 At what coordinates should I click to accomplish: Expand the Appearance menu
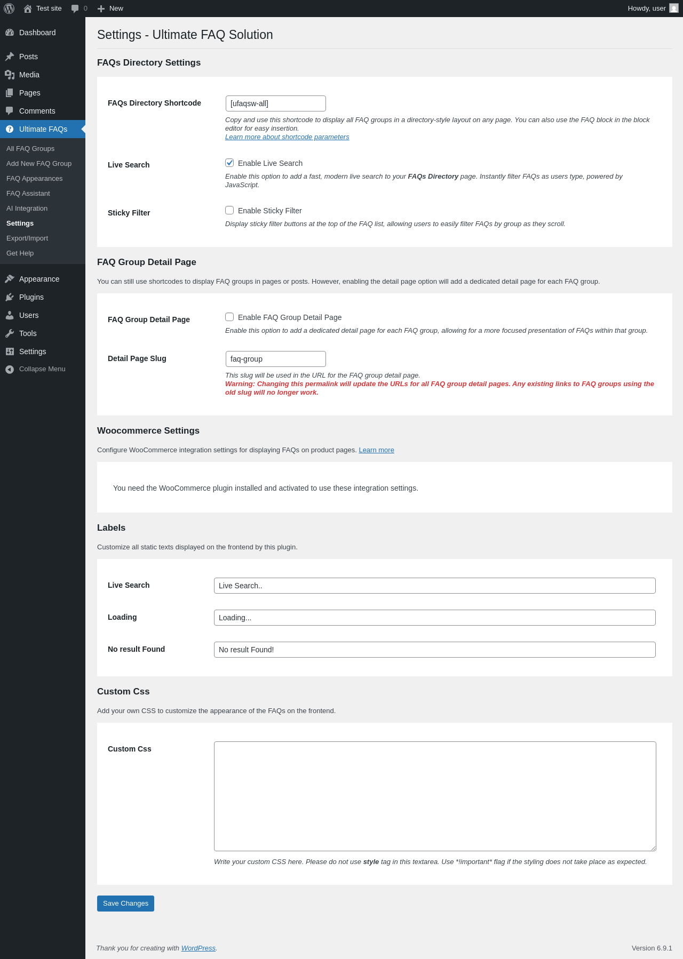[39, 279]
